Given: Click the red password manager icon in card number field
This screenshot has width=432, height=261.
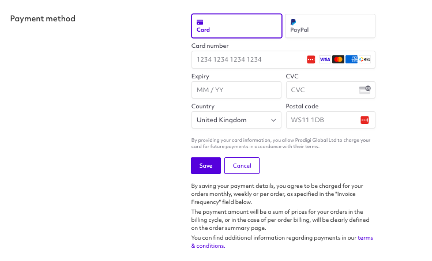Looking at the screenshot, I should tap(311, 59).
